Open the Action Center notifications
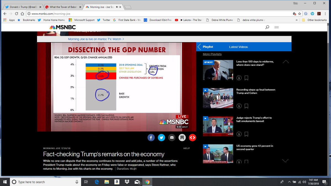Image resolution: width=331 pixels, height=186 pixels. (324, 182)
